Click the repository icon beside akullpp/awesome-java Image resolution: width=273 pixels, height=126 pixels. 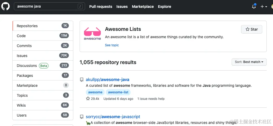pos(82,80)
